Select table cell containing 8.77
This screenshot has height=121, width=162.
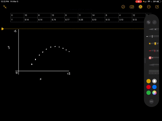pyautogui.click(x=71, y=20)
